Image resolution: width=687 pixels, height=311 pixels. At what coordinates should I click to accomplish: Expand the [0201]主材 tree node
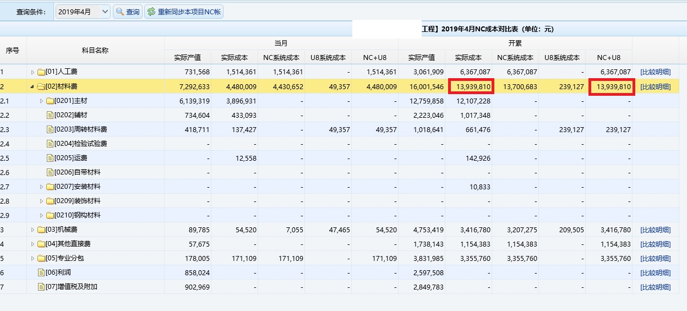pos(41,101)
